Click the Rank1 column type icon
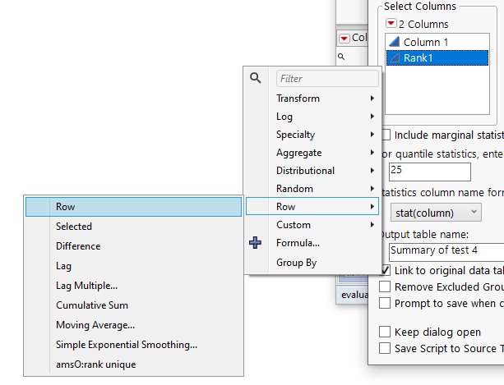Image resolution: width=504 pixels, height=385 pixels. pos(395,58)
